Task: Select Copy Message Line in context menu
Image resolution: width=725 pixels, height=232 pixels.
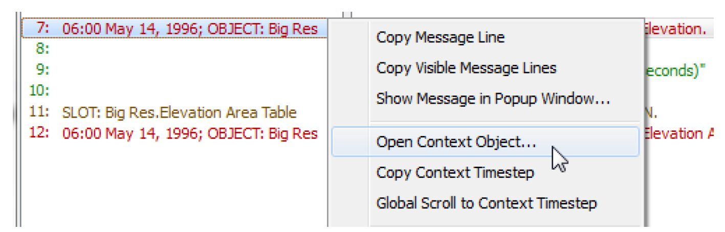Action: pos(440,37)
